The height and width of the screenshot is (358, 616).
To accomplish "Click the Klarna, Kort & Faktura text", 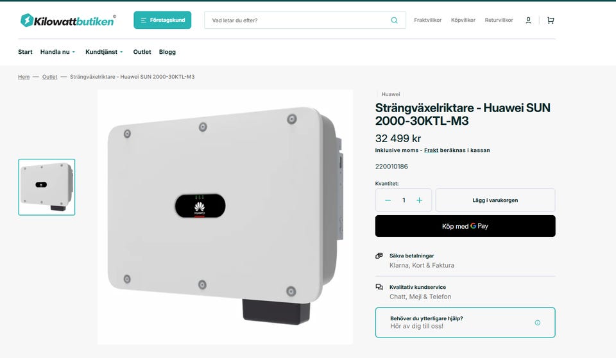I will pyautogui.click(x=422, y=266).
